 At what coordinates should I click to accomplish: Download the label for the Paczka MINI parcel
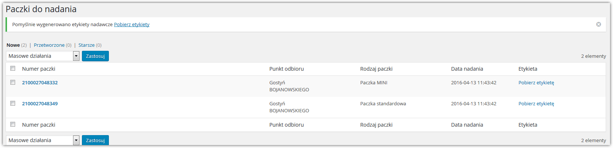[x=536, y=82]
